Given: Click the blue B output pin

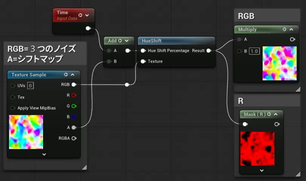Looking at the screenshot, I should click(x=74, y=117).
